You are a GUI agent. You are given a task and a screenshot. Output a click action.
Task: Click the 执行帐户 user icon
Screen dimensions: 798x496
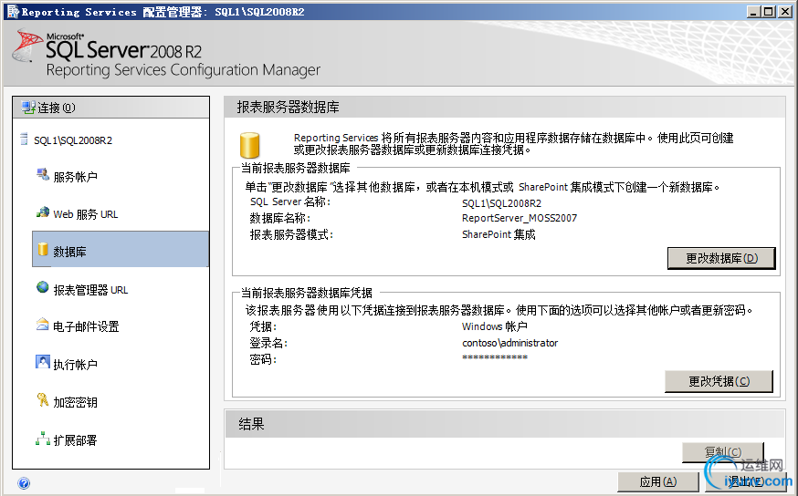pyautogui.click(x=43, y=362)
